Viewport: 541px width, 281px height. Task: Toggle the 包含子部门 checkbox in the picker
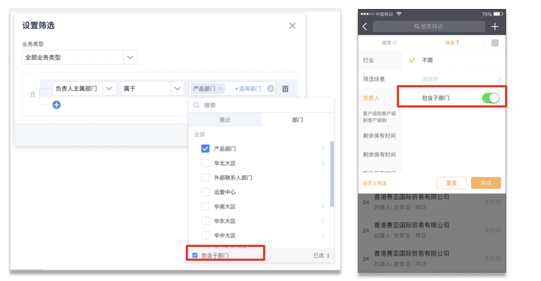click(195, 255)
